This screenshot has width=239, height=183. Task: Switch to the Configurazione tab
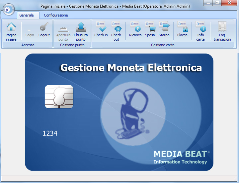pyautogui.click(x=56, y=15)
